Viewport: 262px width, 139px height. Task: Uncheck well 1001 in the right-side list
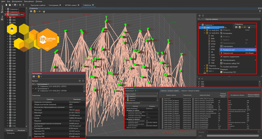[x=199, y=82]
